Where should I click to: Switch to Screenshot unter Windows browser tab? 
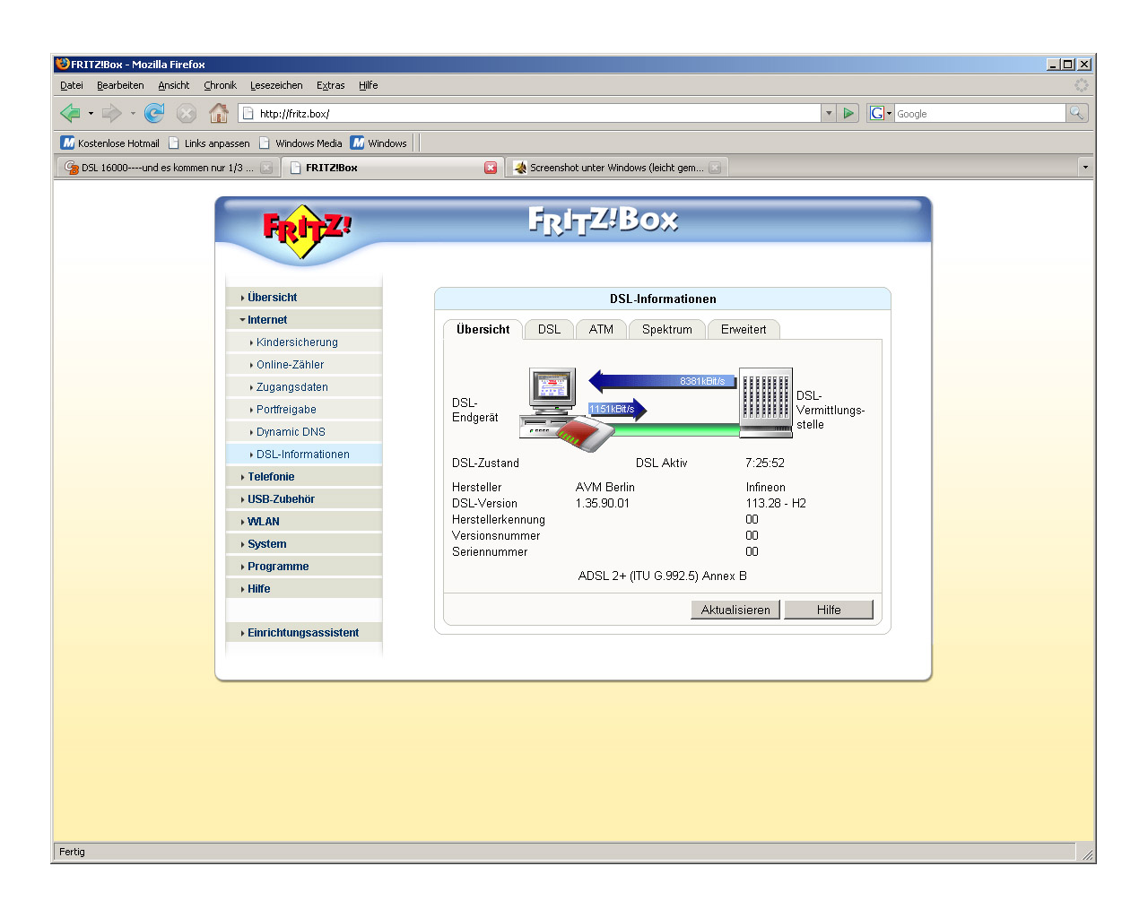pyautogui.click(x=616, y=168)
